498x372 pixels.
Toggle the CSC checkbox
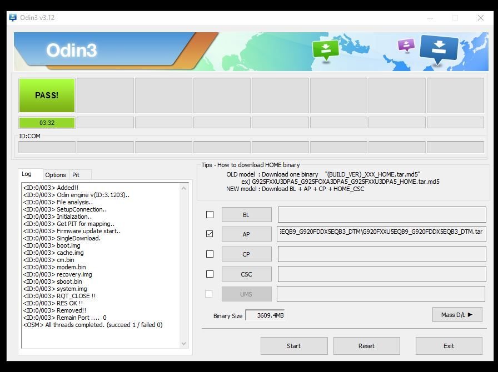click(x=210, y=274)
